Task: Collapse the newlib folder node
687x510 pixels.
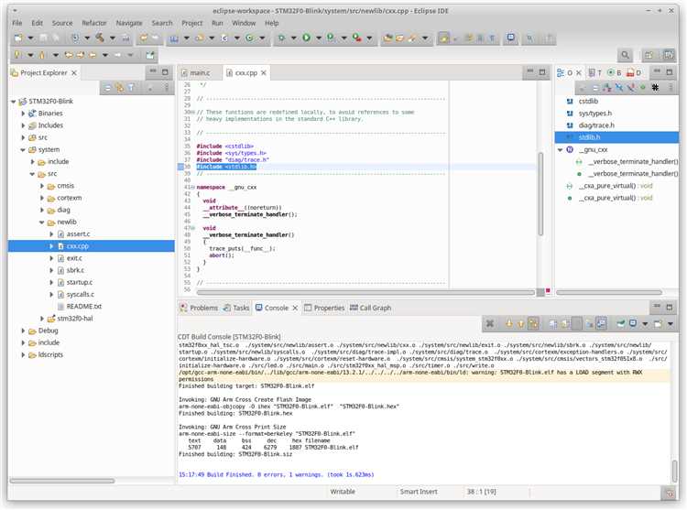Action: point(42,222)
